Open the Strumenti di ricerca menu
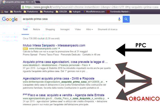This screenshot has width=160, height=109. click(107, 29)
